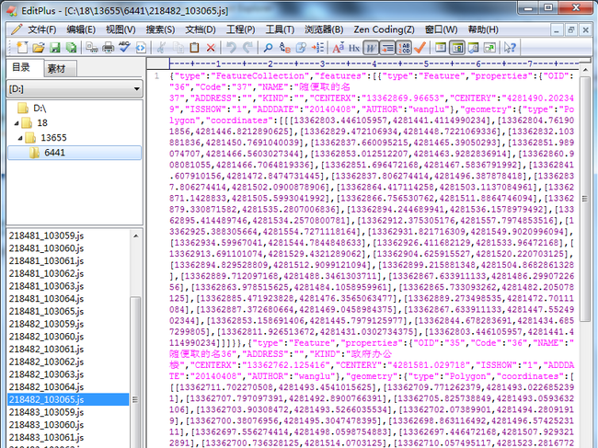This screenshot has height=448, width=598.
Task: Open the 编辑(E) menu
Action: point(81,29)
